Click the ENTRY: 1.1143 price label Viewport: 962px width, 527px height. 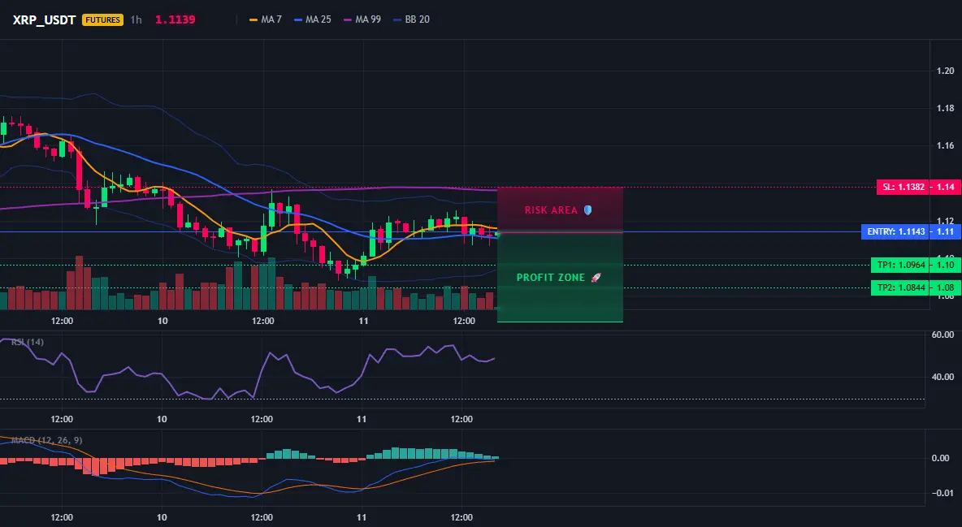(x=895, y=232)
